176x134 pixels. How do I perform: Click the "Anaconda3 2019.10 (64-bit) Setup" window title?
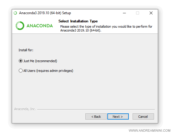point(45,13)
